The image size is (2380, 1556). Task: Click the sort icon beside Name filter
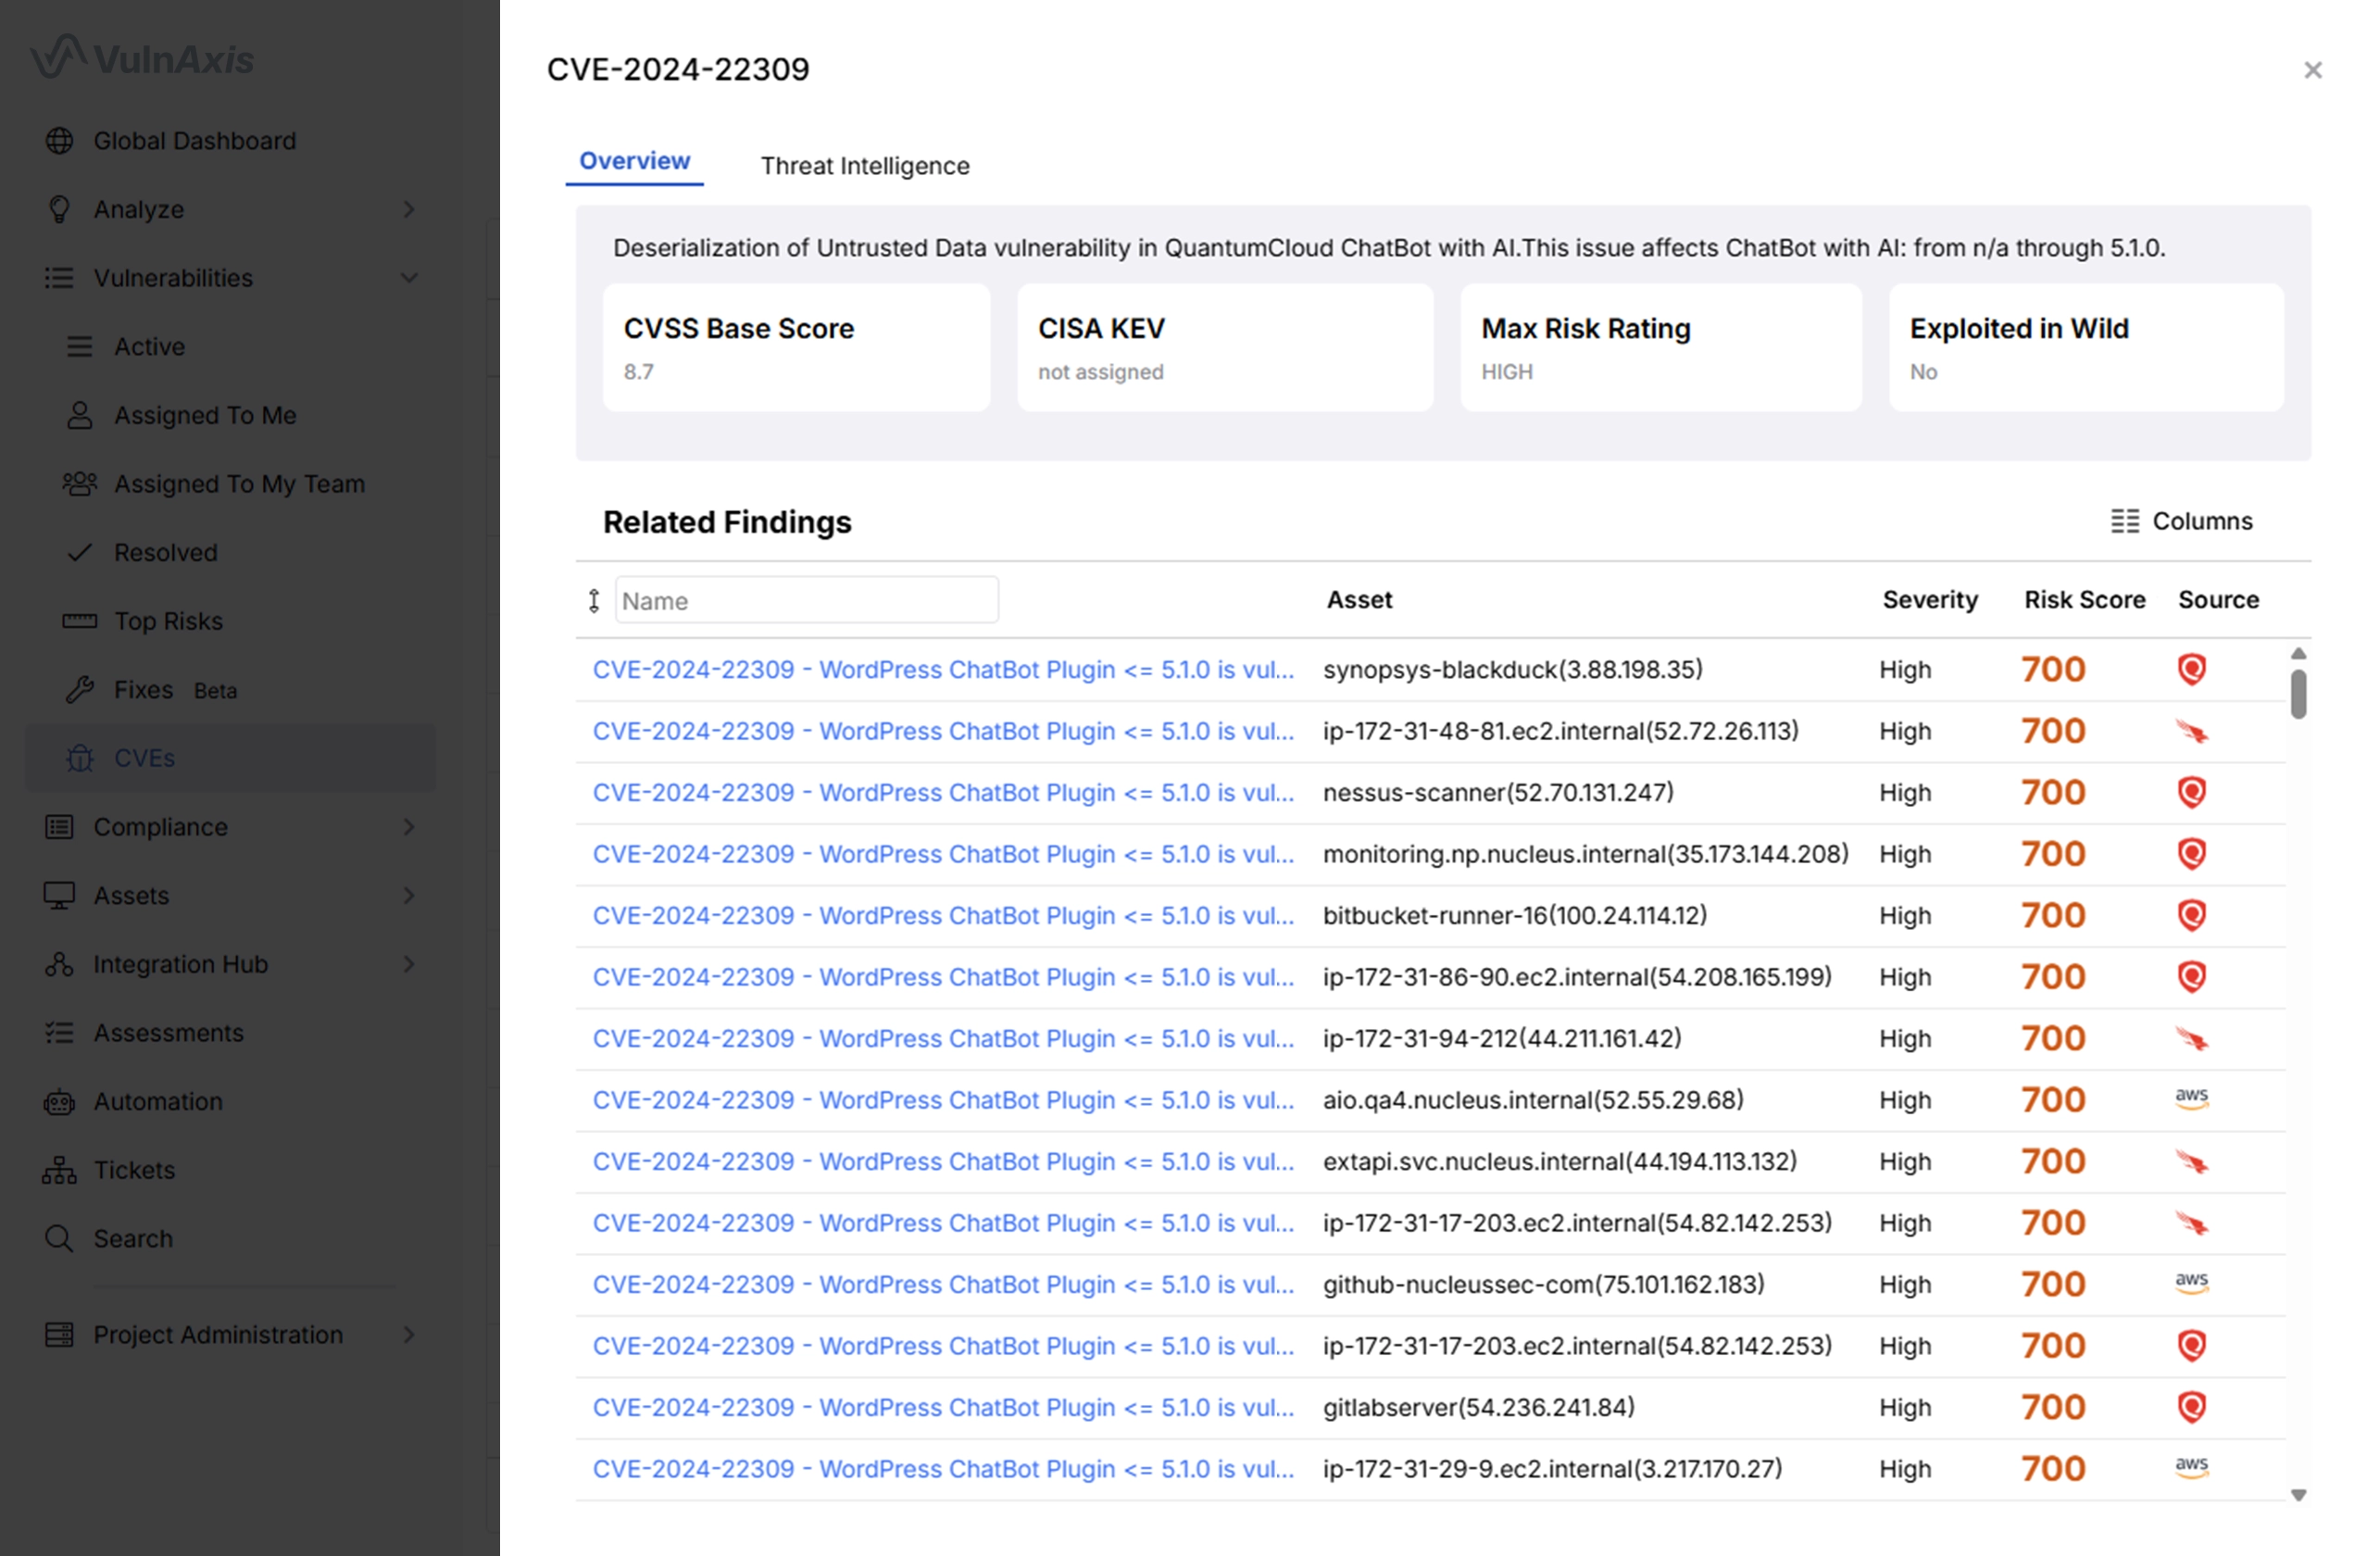594,600
